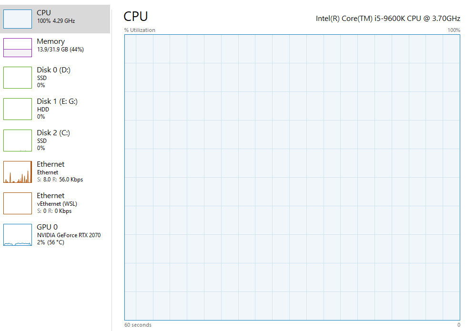Image resolution: width=466 pixels, height=331 pixels.
Task: Click the % Utilization axis label
Action: pyautogui.click(x=140, y=30)
